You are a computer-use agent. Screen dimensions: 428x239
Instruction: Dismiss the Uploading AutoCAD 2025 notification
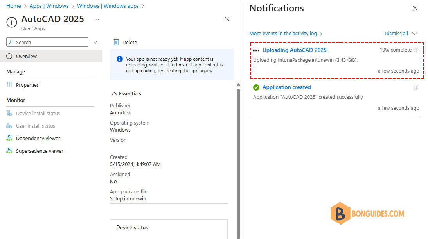coord(415,50)
